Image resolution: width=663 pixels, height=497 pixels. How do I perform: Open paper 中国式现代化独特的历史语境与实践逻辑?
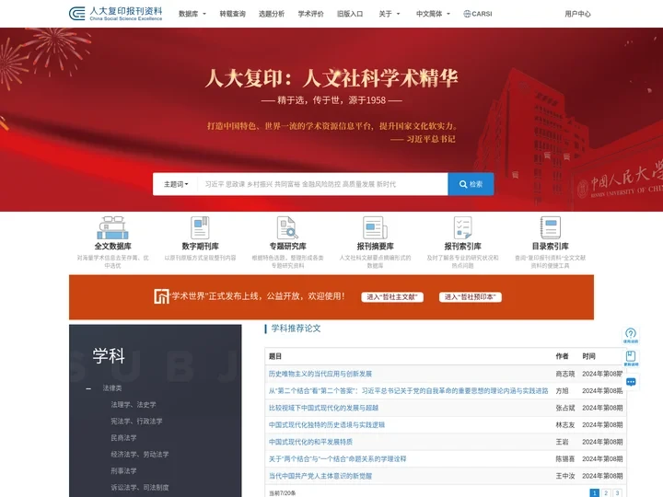[326, 424]
